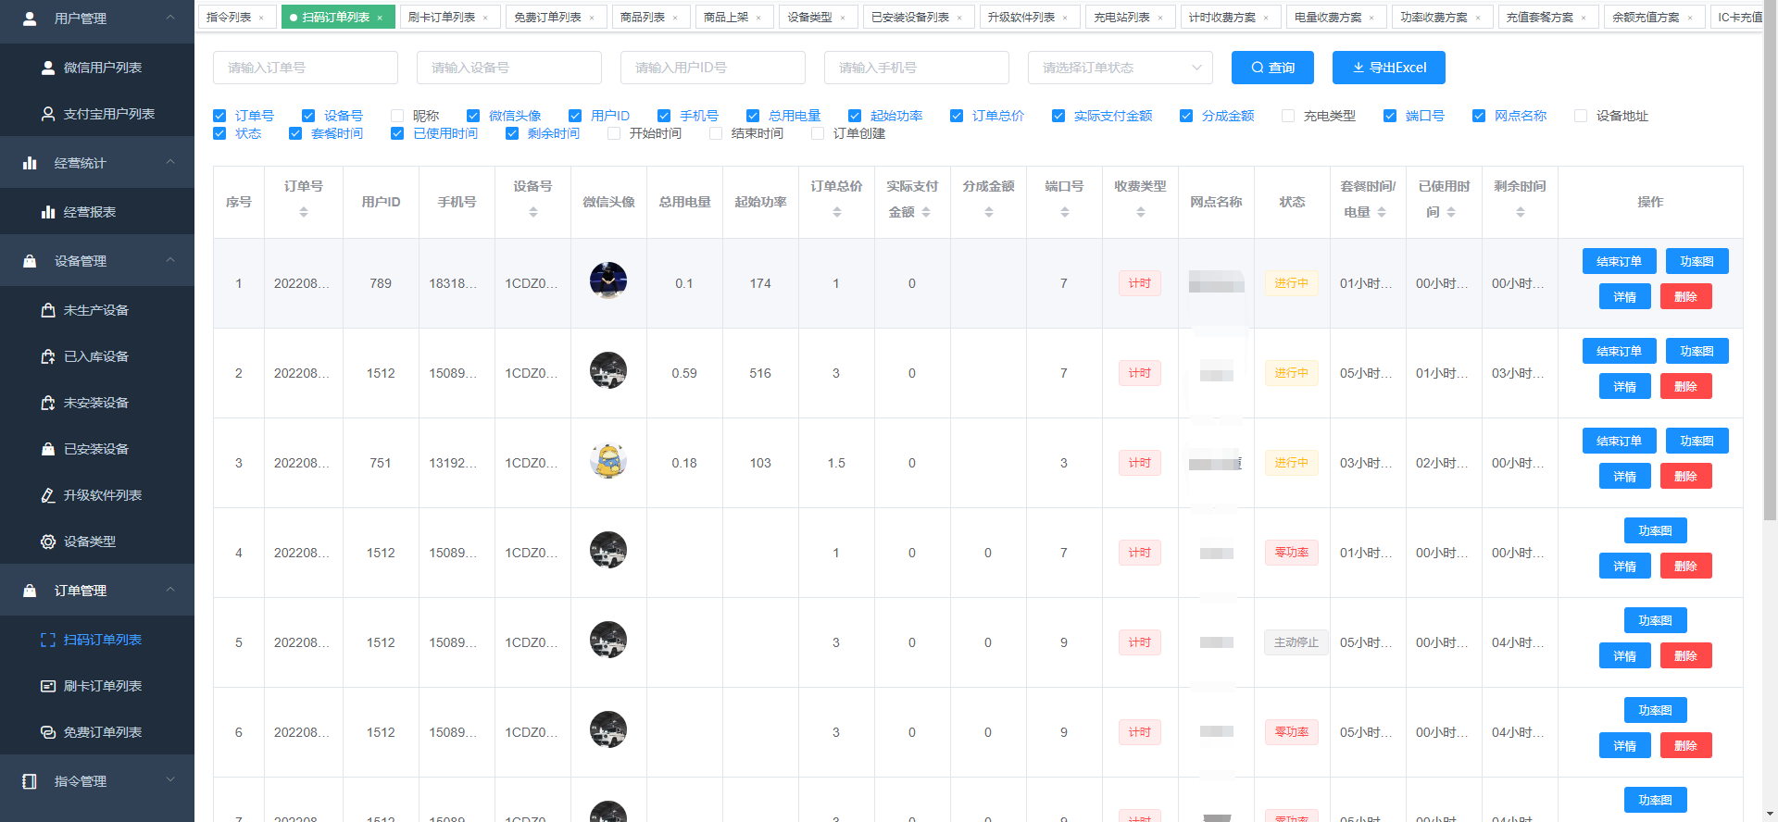
Task: Toggle the 微信头像 column checkbox
Action: 473,116
